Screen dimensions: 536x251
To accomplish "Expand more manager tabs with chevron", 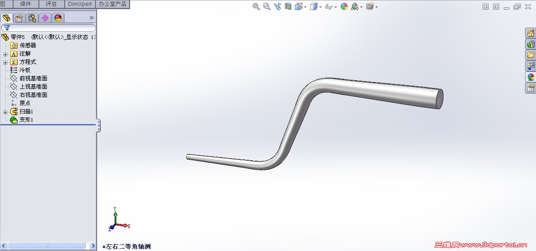I will (92, 18).
